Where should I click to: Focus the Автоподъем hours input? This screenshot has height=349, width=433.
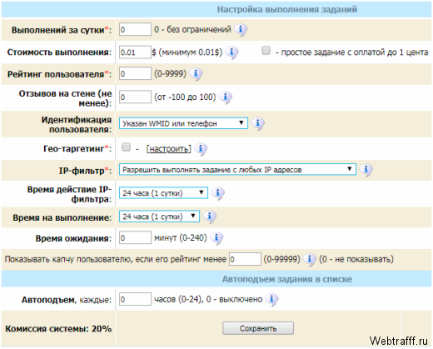click(x=135, y=299)
